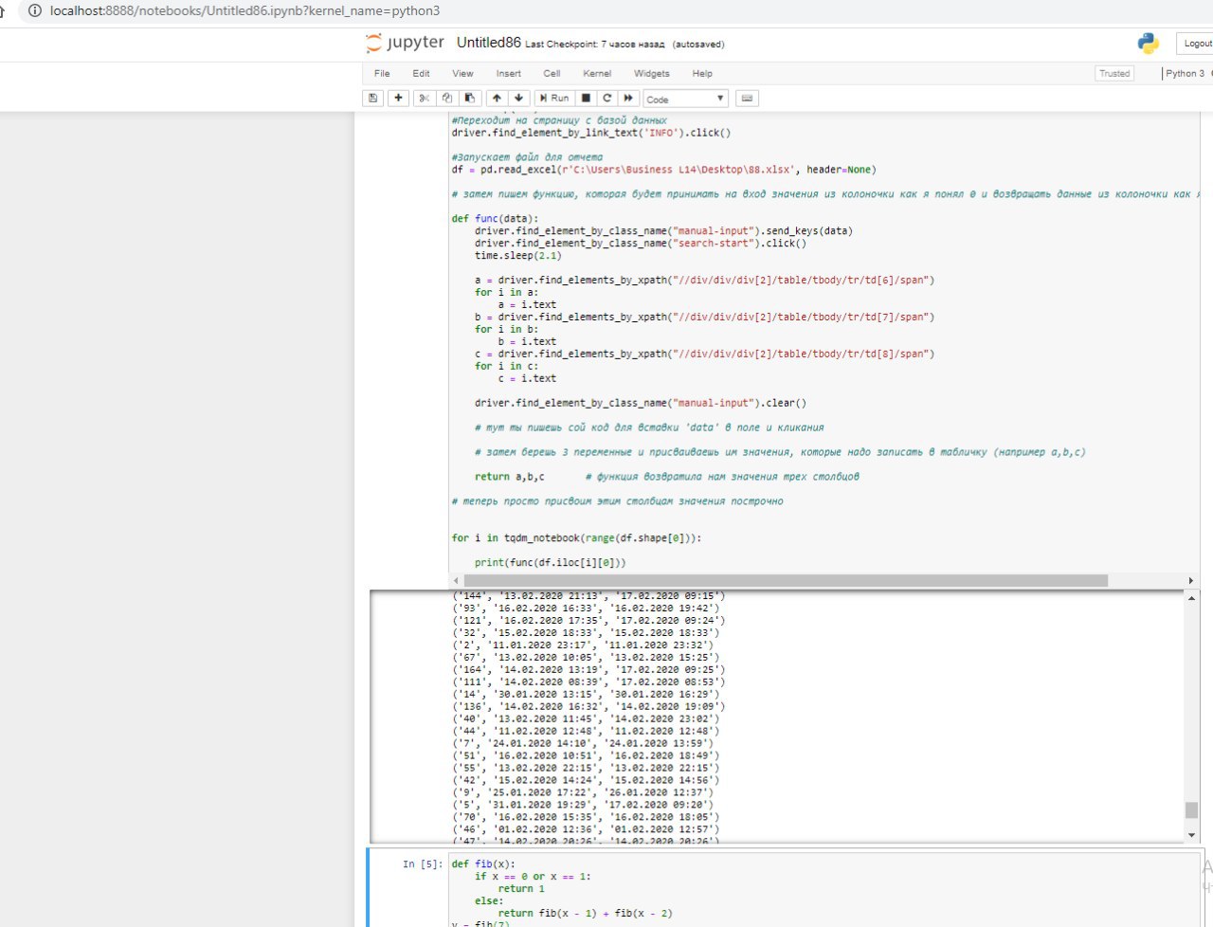Open the cell type Code dropdown
The height and width of the screenshot is (927, 1213).
click(685, 99)
